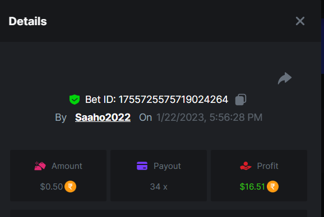Copy the Bet ID to clipboard

[240, 100]
